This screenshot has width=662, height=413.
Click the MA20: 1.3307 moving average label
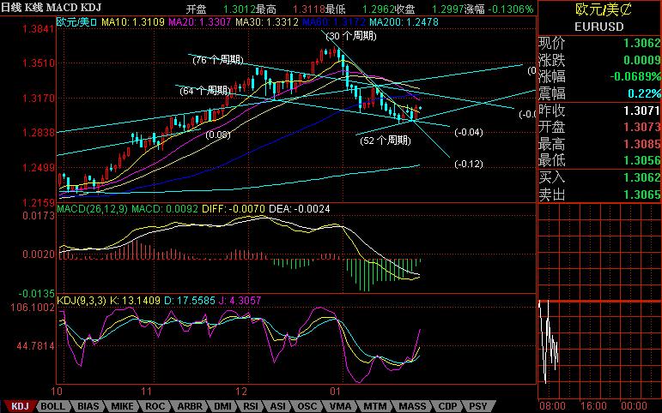[200, 22]
